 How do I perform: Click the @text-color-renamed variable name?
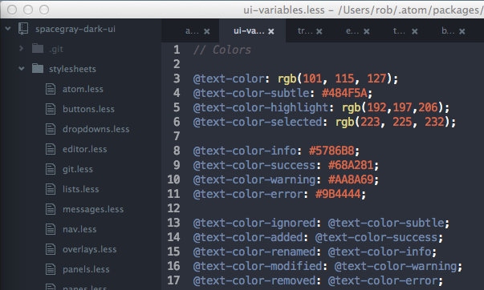point(254,252)
